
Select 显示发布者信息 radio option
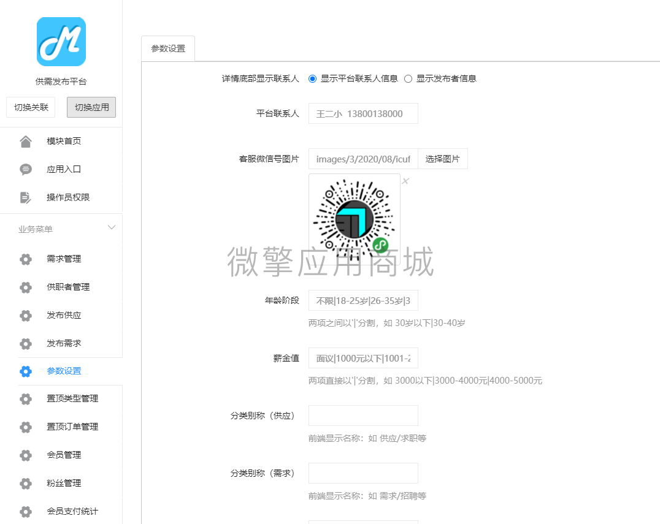[x=408, y=78]
